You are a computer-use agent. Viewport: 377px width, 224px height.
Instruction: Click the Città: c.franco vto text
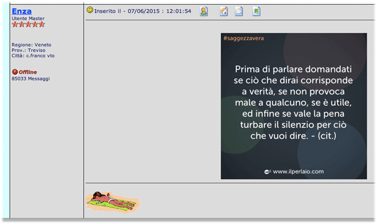coord(33,55)
